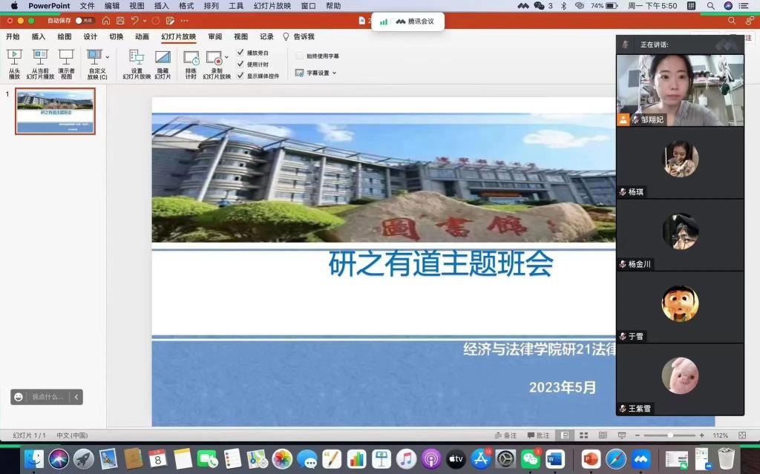Enable Always Use Subtitles (始终使用字幕) checkbox
The image size is (760, 474).
tap(299, 56)
